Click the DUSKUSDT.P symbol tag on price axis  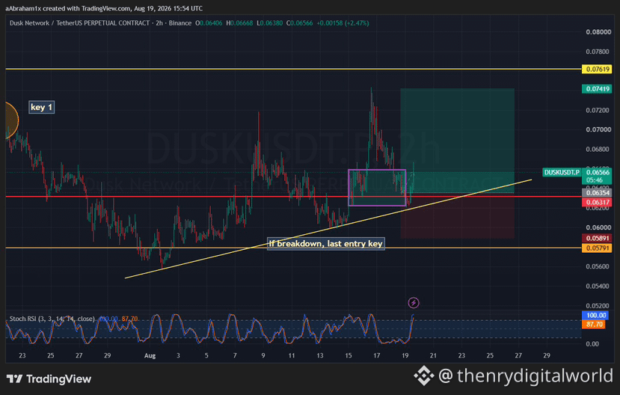point(562,172)
